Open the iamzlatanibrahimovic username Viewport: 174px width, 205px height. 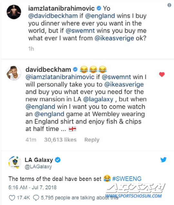[x=61, y=8]
